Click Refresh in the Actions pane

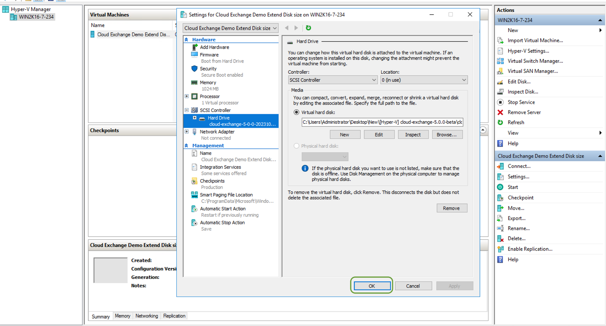516,122
